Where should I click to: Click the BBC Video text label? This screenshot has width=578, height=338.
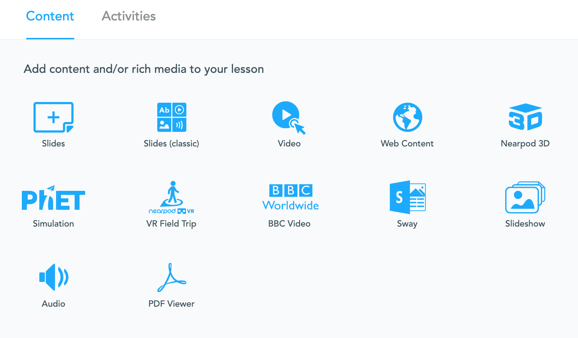[289, 224]
